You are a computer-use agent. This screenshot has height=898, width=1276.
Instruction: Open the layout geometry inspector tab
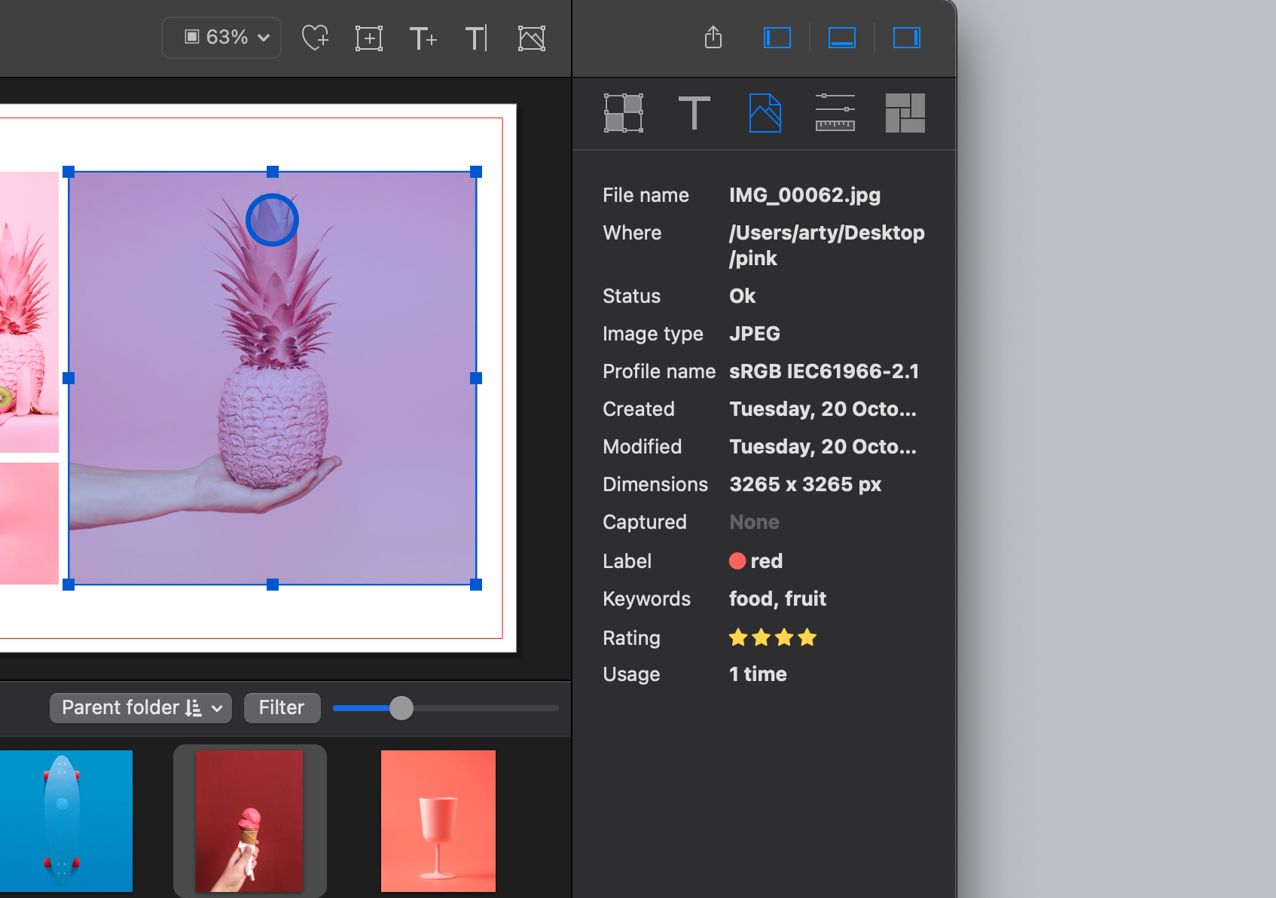pyautogui.click(x=624, y=113)
